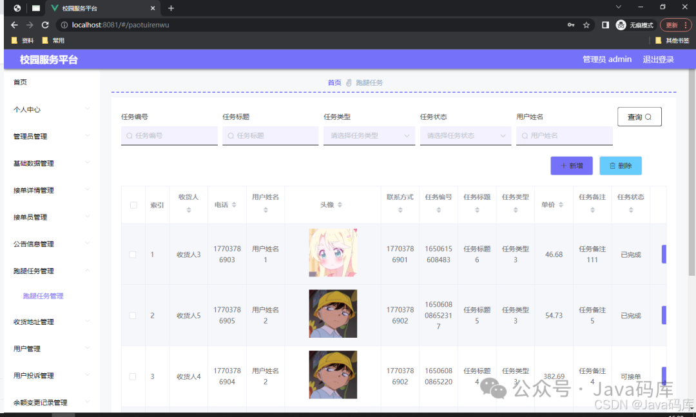Open the 任务类型 dropdown

[369, 136]
